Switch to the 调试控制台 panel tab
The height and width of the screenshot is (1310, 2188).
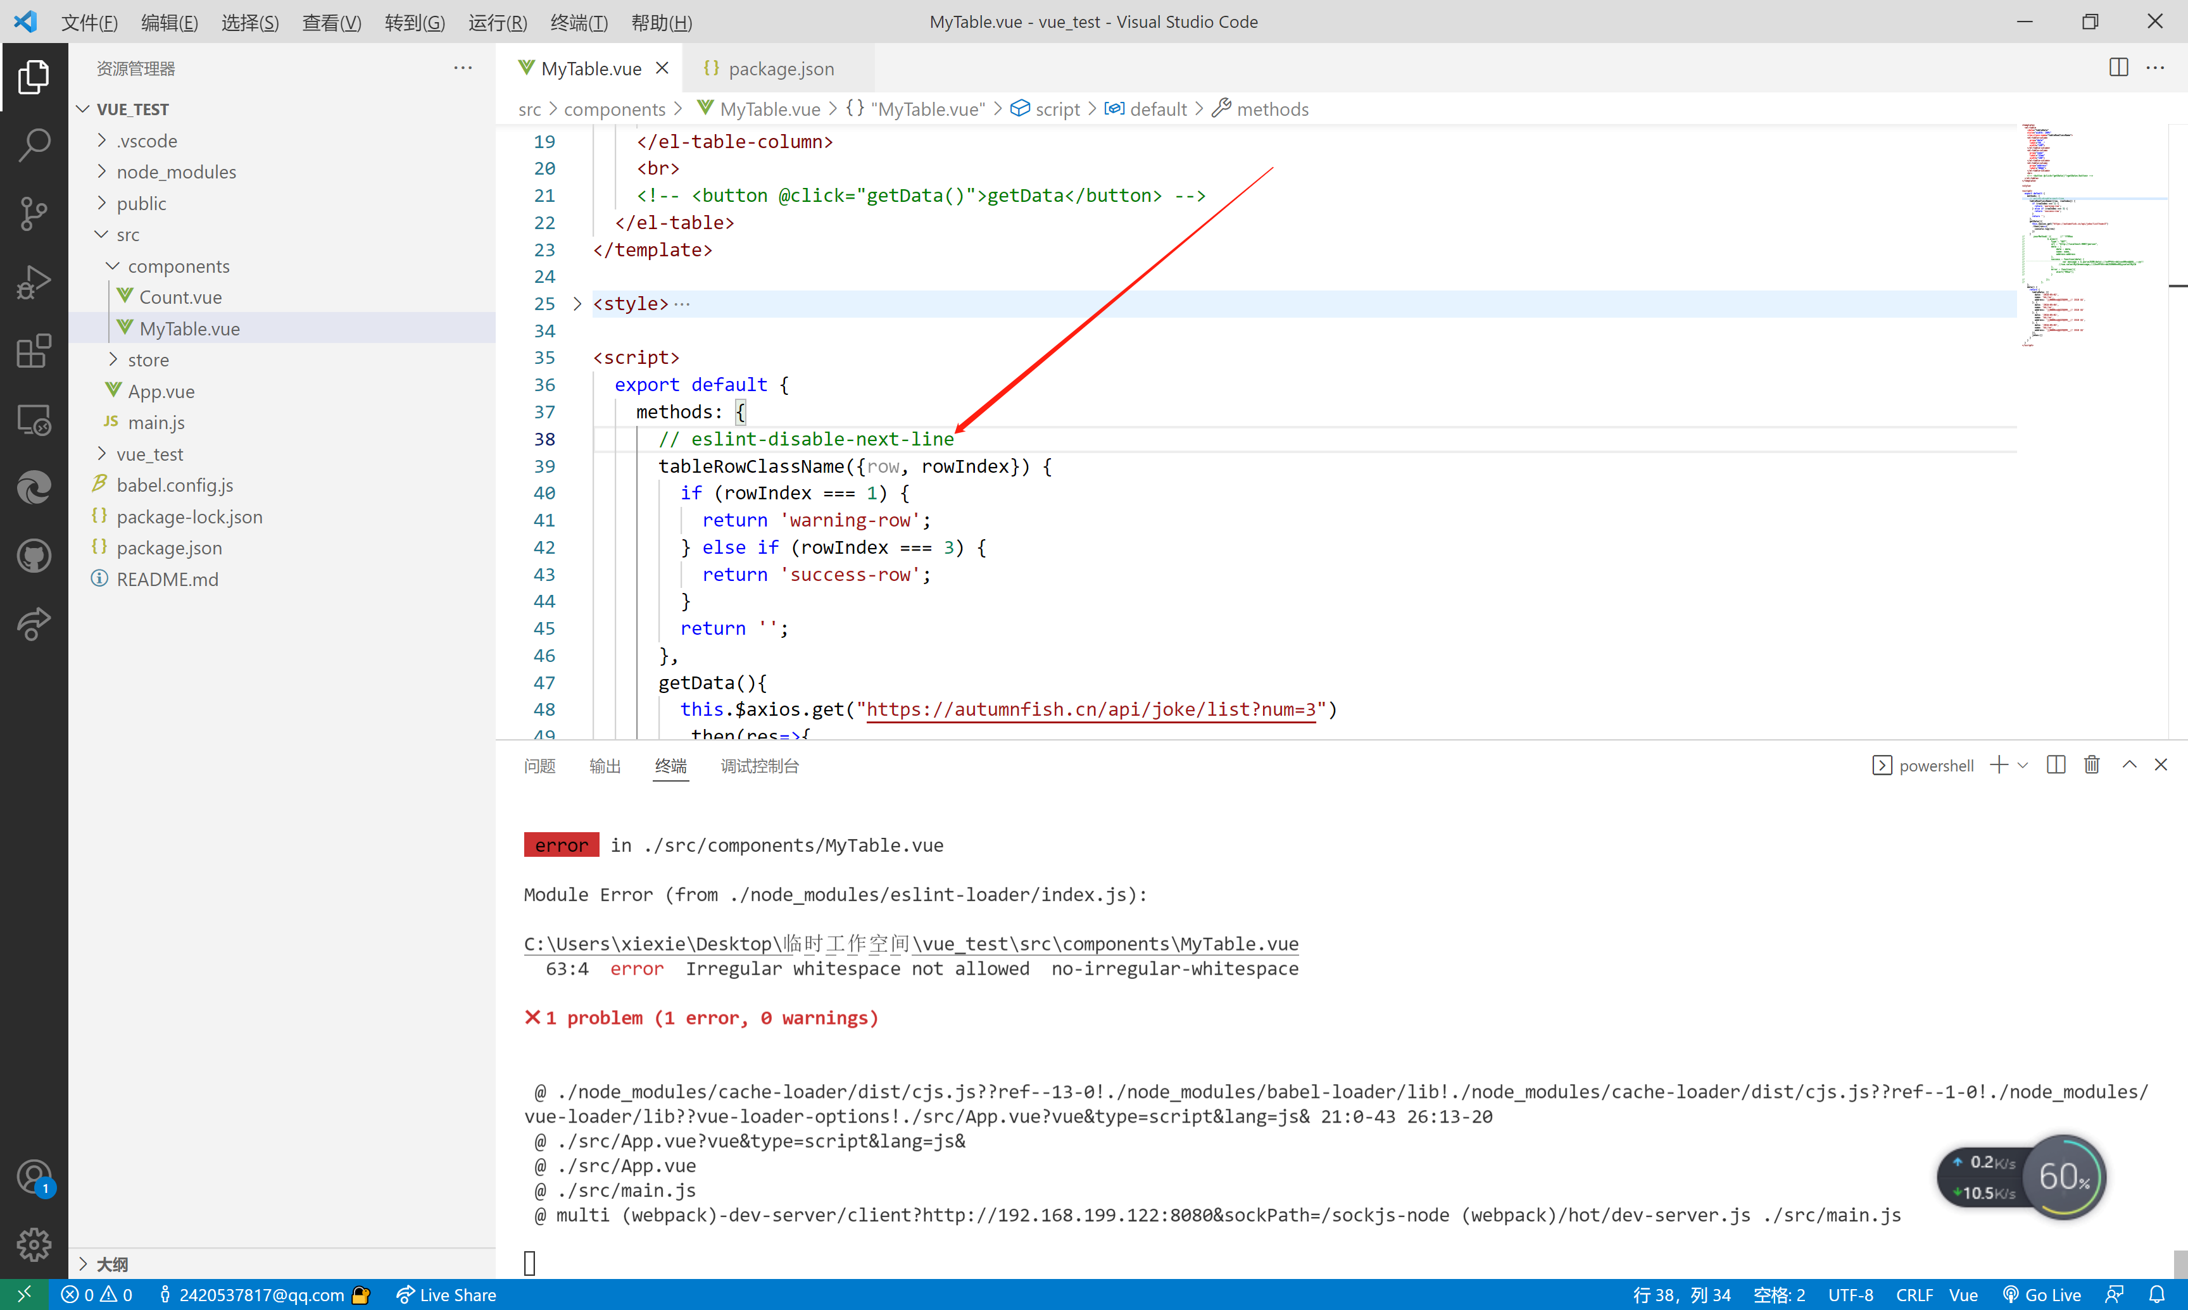click(759, 765)
